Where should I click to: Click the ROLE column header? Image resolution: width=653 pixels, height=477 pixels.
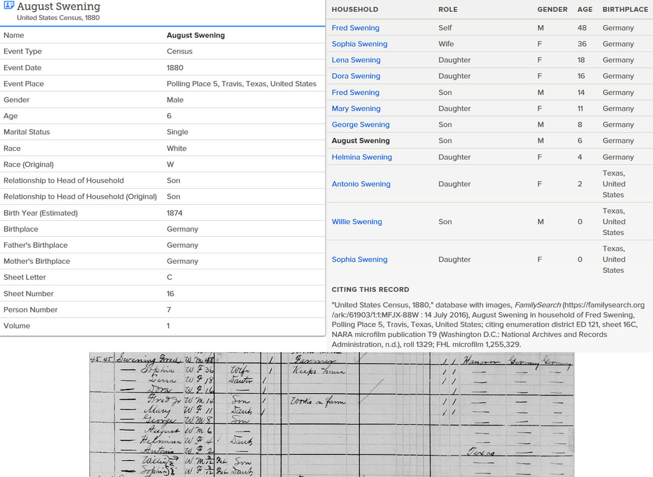click(448, 9)
